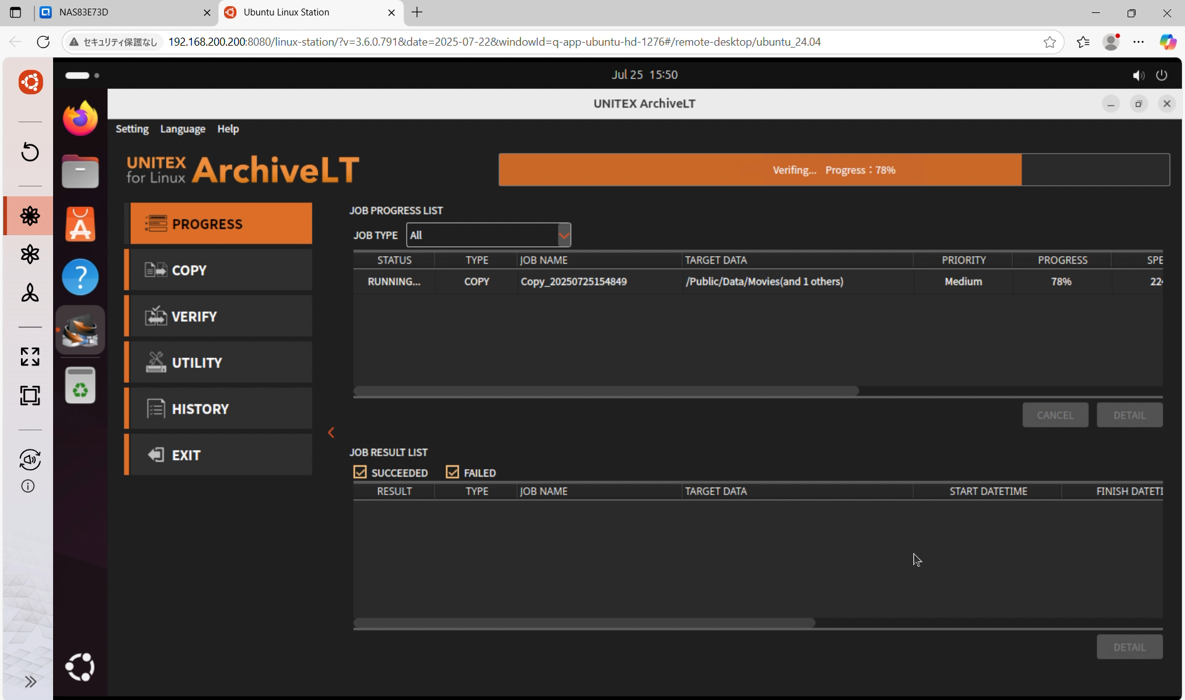Click the 78% progress cell
The image size is (1185, 700).
[x=1061, y=281]
